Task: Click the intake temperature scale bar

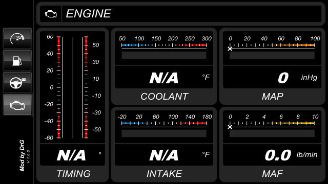Action: [x=164, y=123]
